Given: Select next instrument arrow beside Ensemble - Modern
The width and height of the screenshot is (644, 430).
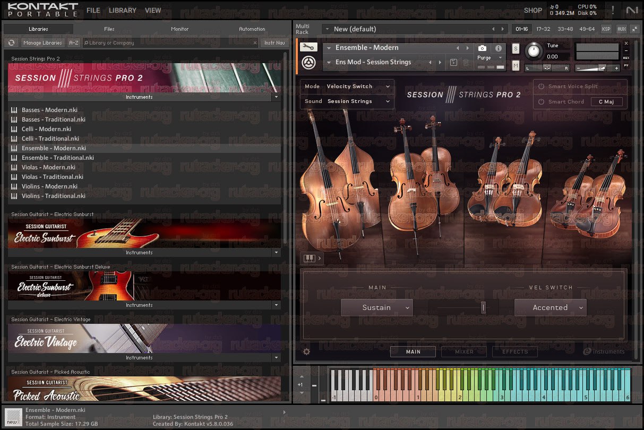Looking at the screenshot, I should tap(467, 48).
